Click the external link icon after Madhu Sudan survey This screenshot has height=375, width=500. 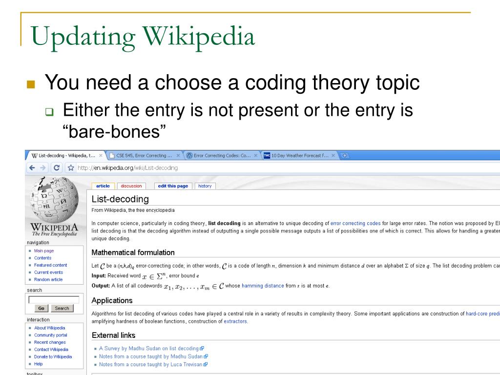point(202,349)
